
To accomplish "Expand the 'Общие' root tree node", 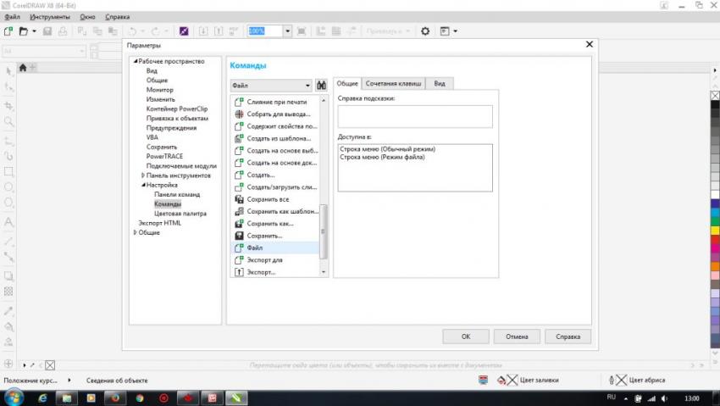I will tap(134, 232).
